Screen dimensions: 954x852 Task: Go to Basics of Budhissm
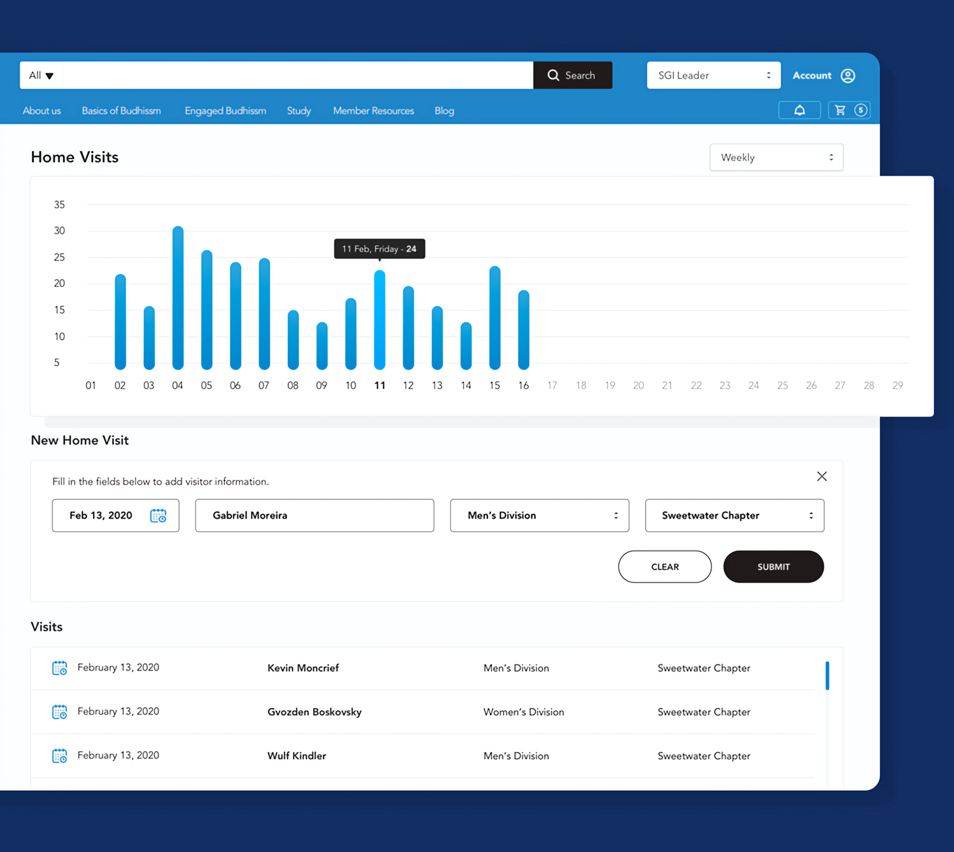121,111
